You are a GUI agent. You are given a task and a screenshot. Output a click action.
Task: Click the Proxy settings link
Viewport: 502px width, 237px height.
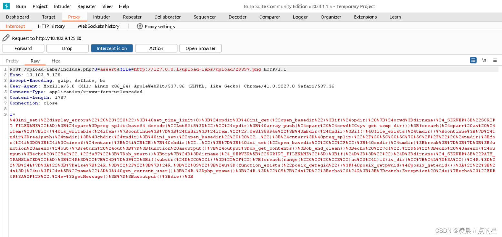(x=160, y=26)
